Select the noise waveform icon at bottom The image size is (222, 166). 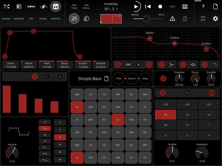tap(45, 160)
